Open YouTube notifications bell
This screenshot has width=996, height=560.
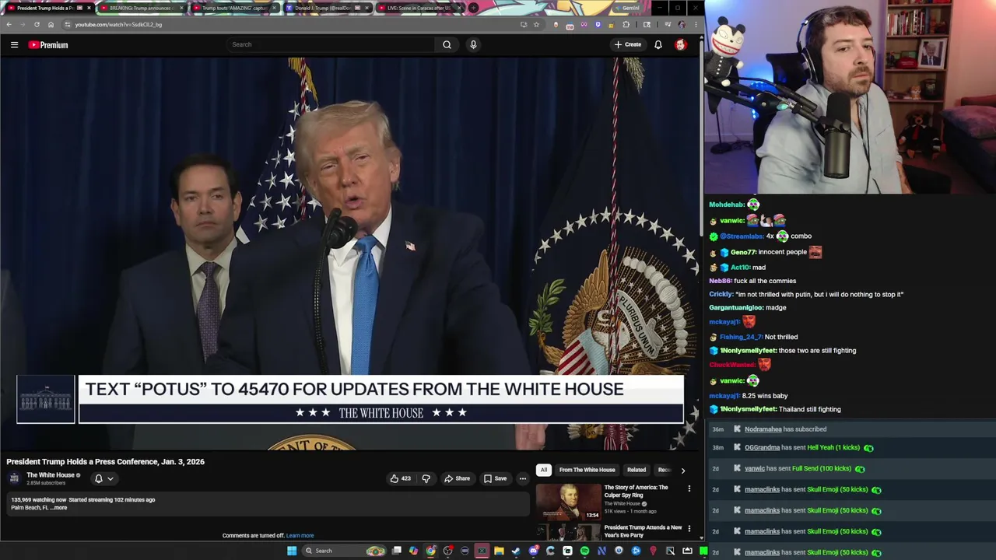[658, 44]
